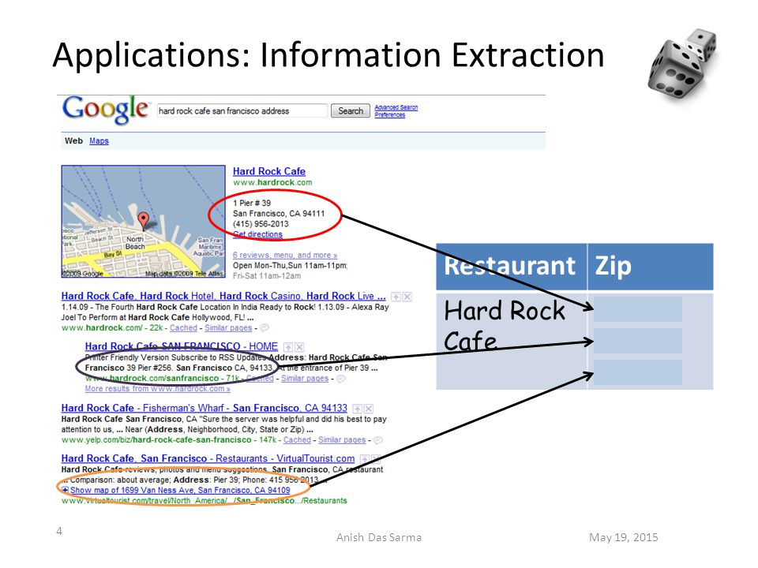Open Similar pages for sanfrancisco 71k result
The height and width of the screenshot is (568, 758).
305,378
